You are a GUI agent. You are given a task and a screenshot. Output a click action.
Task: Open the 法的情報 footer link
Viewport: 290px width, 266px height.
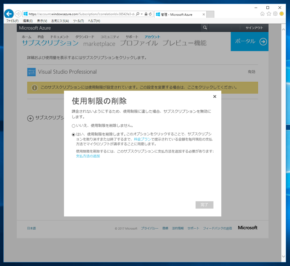pyautogui.click(x=178, y=228)
